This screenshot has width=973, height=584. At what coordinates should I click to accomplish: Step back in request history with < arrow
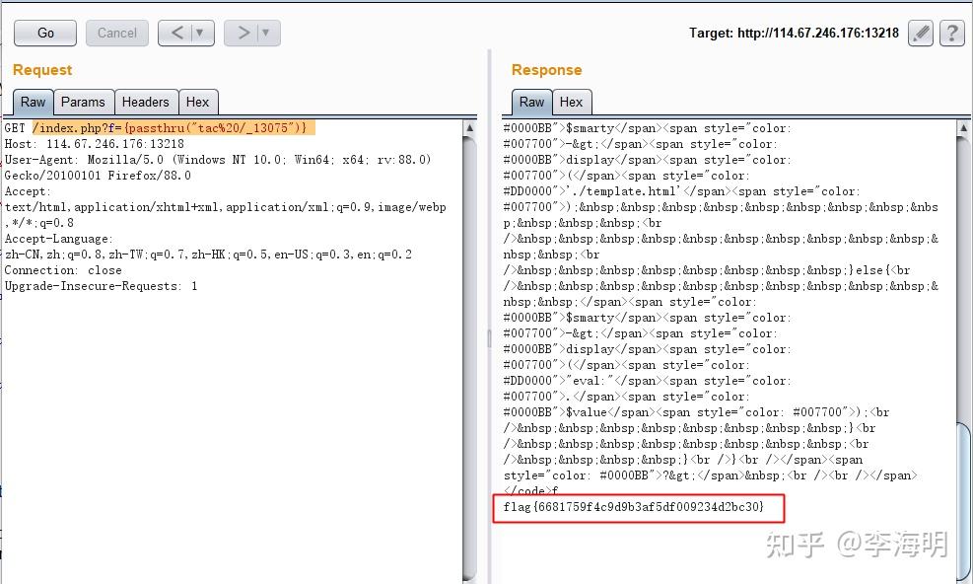(178, 33)
